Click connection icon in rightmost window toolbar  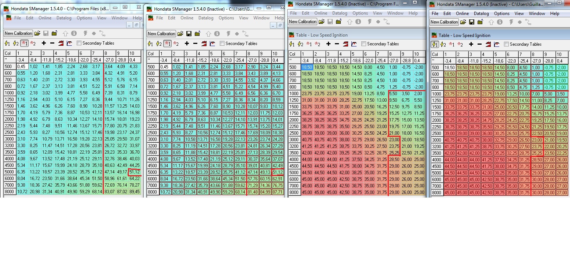(x=528, y=22)
